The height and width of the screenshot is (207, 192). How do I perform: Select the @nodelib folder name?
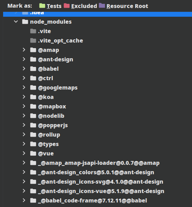[51, 116]
